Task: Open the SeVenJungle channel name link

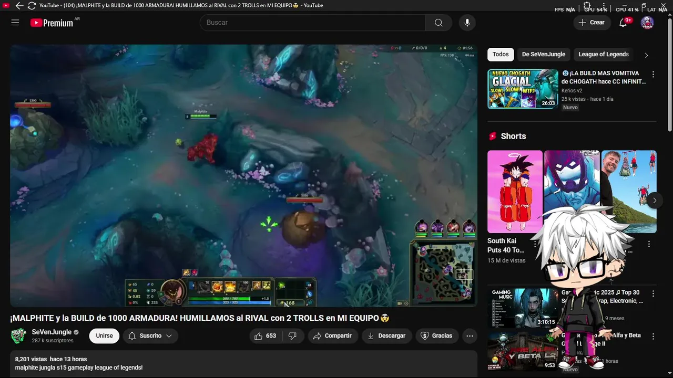Action: click(52, 332)
